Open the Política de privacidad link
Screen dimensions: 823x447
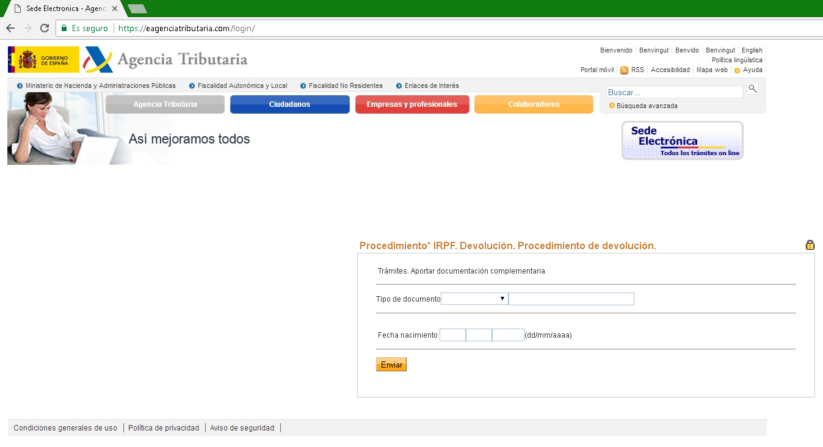click(164, 428)
